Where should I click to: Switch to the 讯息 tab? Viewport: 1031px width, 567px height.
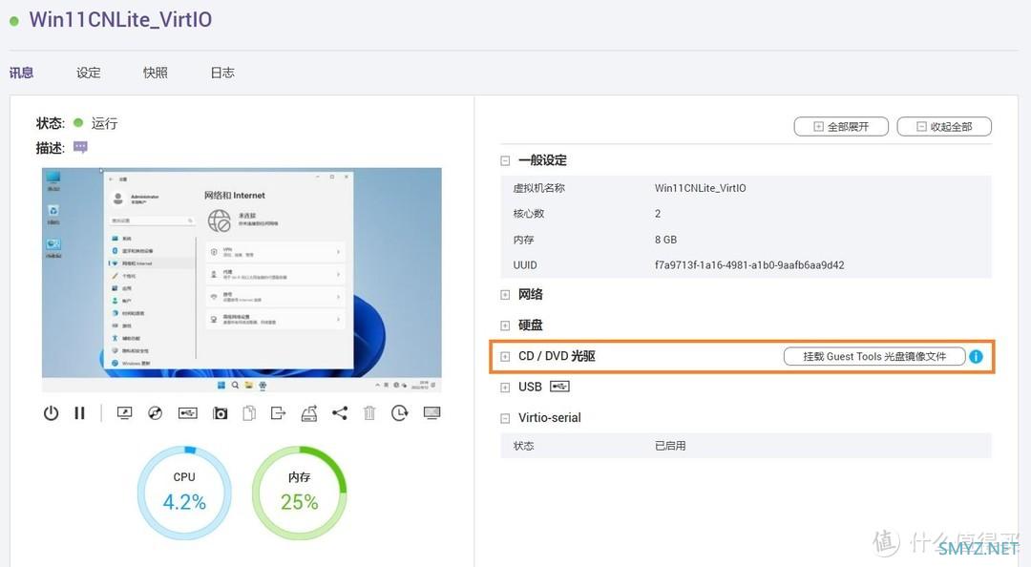point(21,73)
